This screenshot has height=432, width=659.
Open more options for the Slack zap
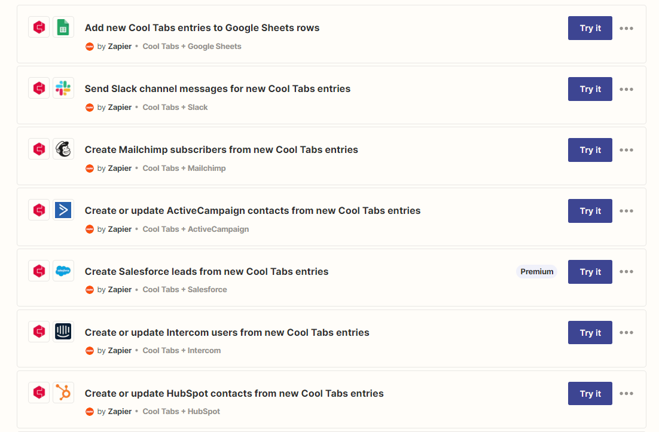click(x=626, y=89)
